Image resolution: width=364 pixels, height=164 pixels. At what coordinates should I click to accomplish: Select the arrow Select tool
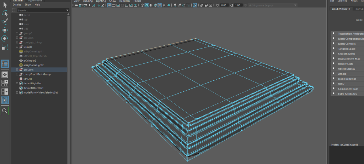pyautogui.click(x=5, y=5)
